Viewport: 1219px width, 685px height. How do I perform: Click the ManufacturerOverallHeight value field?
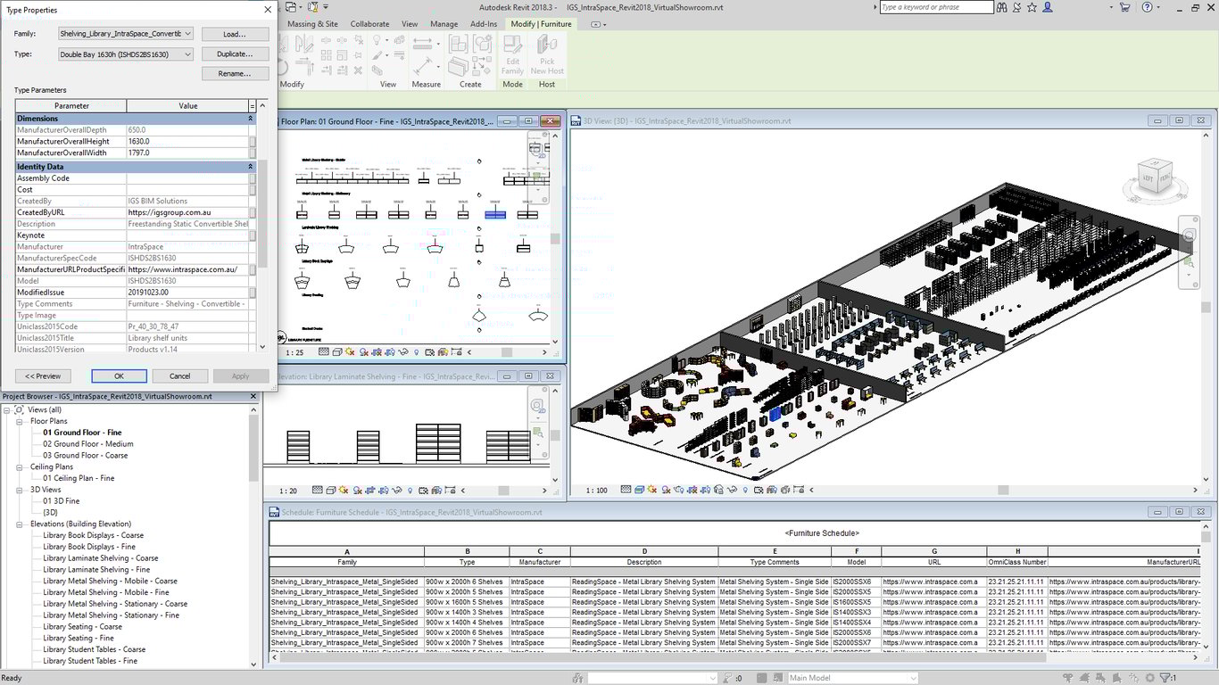(x=186, y=141)
